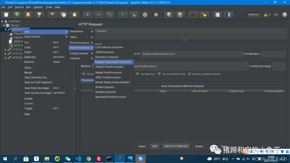Create a new test plan from toolbar
The image size is (290, 163).
click(6, 15)
